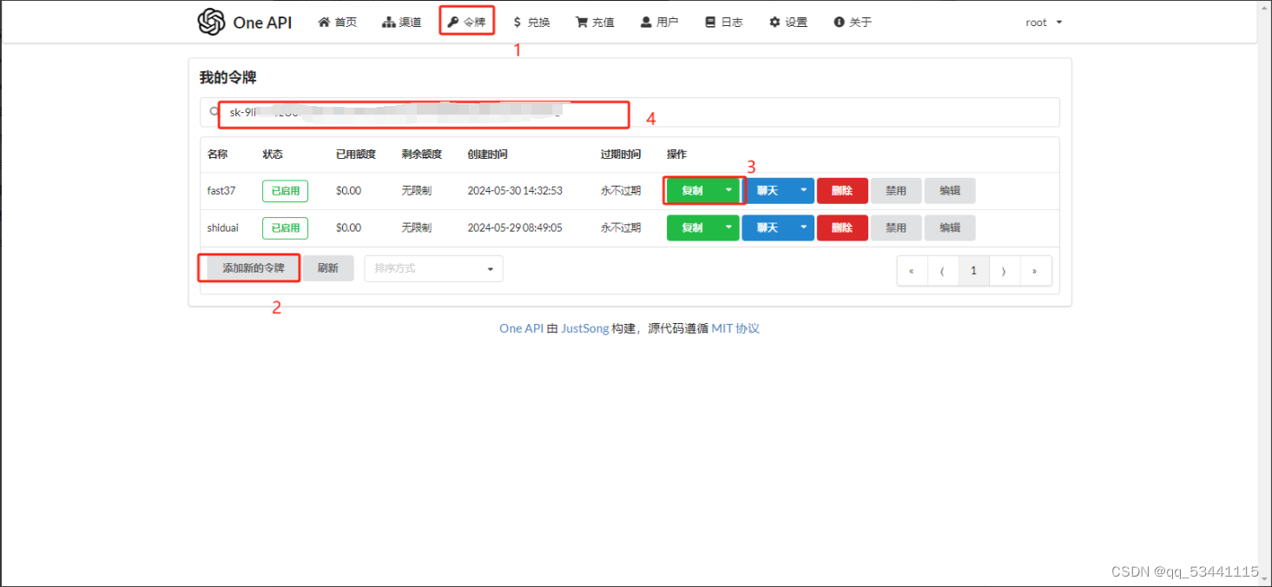This screenshot has width=1272, height=587.
Task: Open the 令牌 menu item
Action: point(467,22)
